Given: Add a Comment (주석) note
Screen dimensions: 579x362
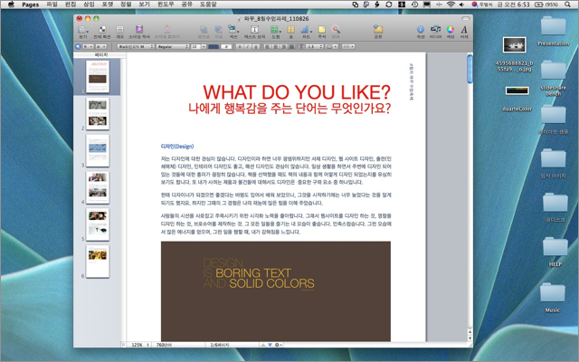Looking at the screenshot, I should coord(322,32).
